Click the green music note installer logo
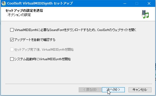 click(x=145, y=14)
